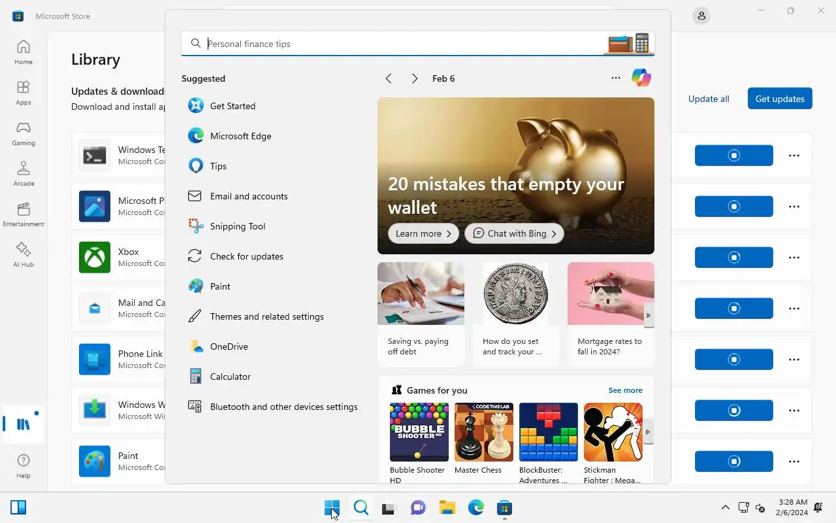The height and width of the screenshot is (523, 836).
Task: Open Microsoft Edge from taskbar
Action: [475, 508]
